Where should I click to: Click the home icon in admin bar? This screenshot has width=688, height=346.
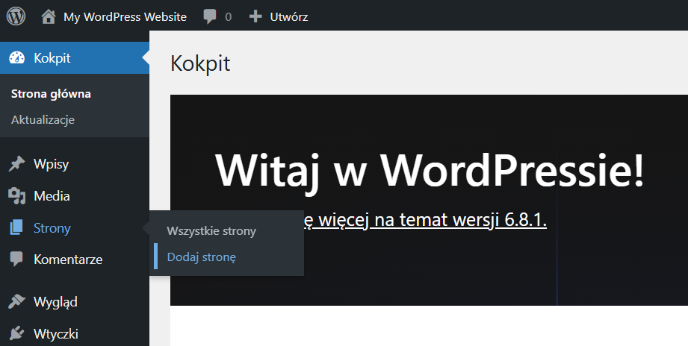click(49, 16)
